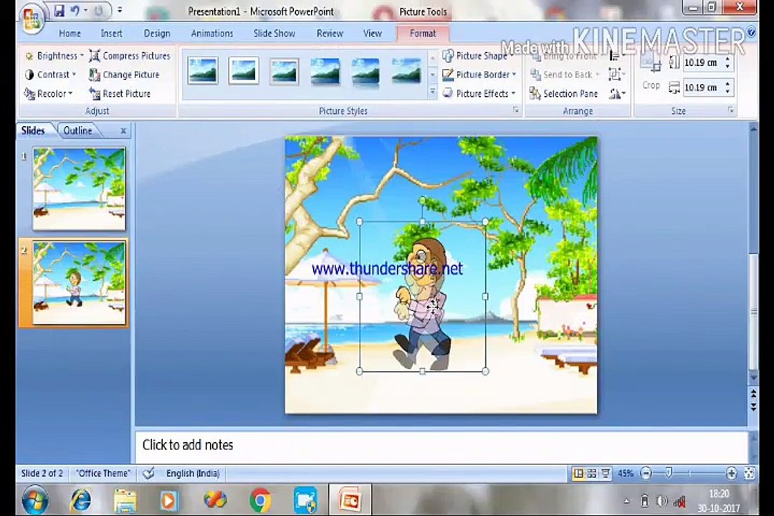The height and width of the screenshot is (516, 774).
Task: Open Google Chrome from the taskbar
Action: pyautogui.click(x=260, y=501)
